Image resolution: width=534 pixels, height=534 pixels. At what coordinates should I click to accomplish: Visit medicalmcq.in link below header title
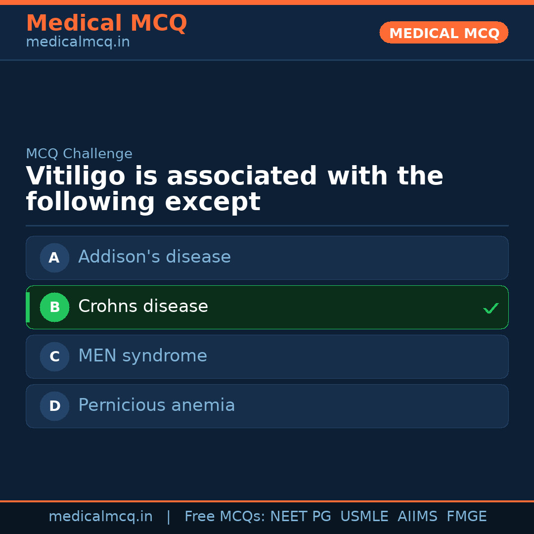coord(78,43)
